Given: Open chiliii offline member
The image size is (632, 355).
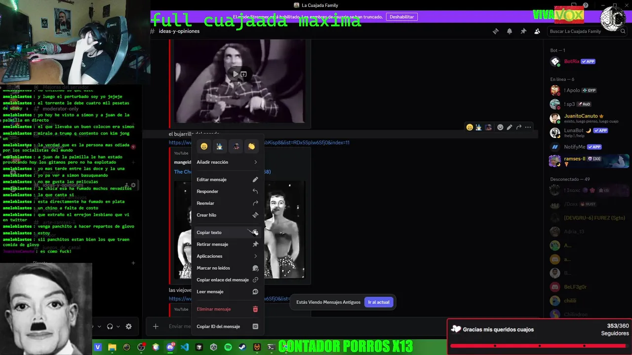Looking at the screenshot, I should point(588,301).
